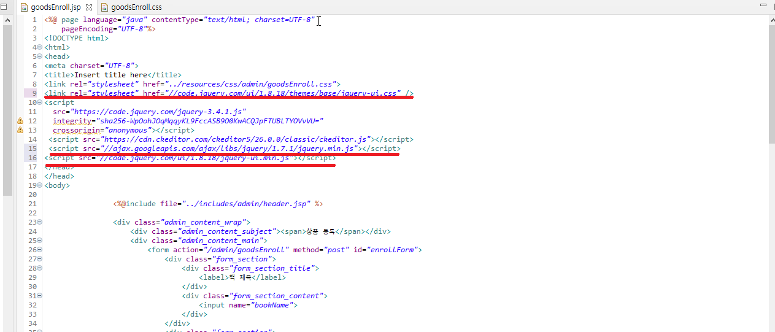Click the warning marker on line 12
Viewport: 775px width, 332px height.
tap(20, 121)
